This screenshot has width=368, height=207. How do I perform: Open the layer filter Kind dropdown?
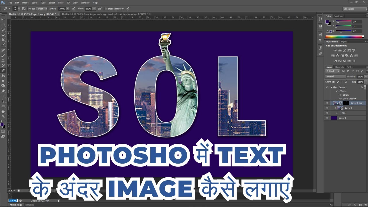point(333,71)
